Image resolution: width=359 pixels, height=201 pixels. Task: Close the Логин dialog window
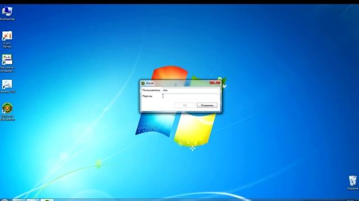click(215, 83)
